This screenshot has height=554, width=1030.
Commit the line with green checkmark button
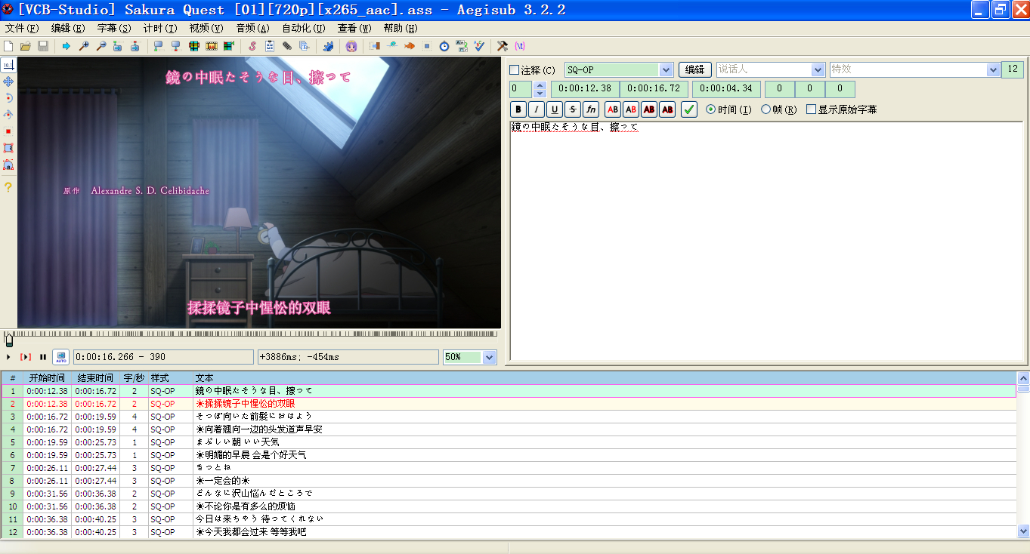[x=688, y=109]
